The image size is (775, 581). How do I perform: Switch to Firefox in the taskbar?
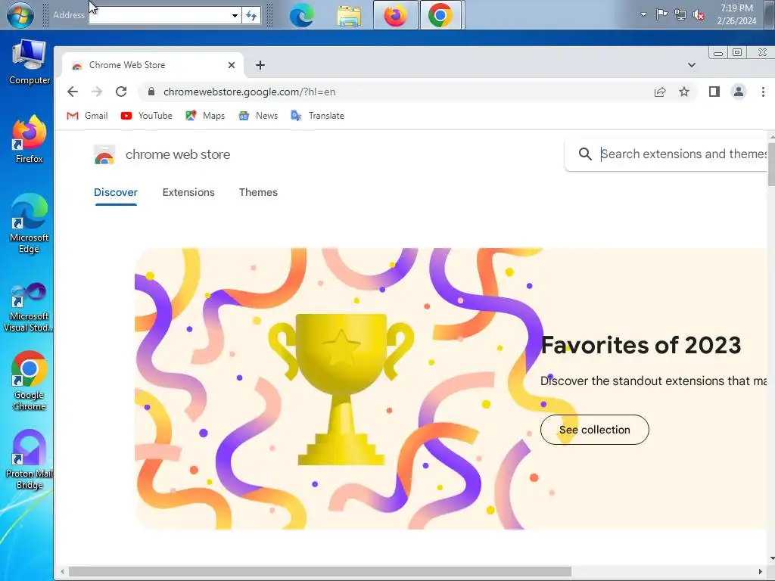tap(395, 15)
